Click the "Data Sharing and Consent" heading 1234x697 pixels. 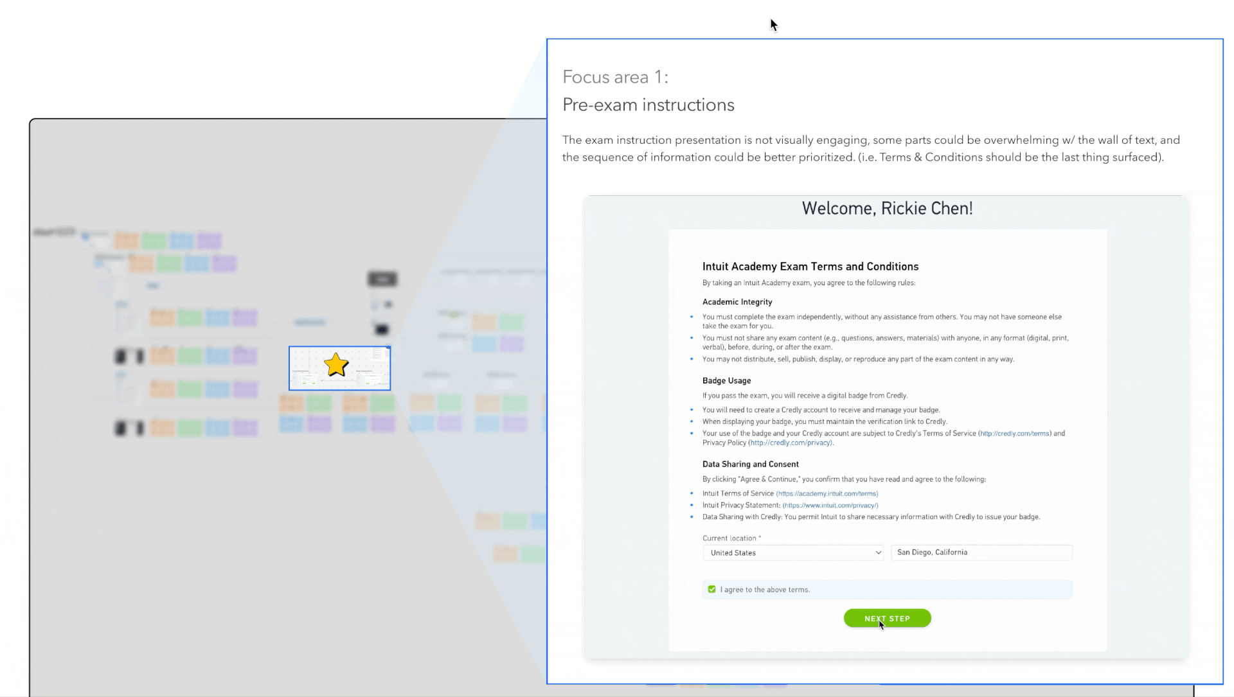coord(750,464)
